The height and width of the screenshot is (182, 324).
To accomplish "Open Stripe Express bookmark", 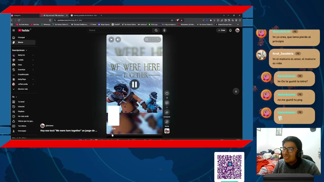I will click(104, 25).
